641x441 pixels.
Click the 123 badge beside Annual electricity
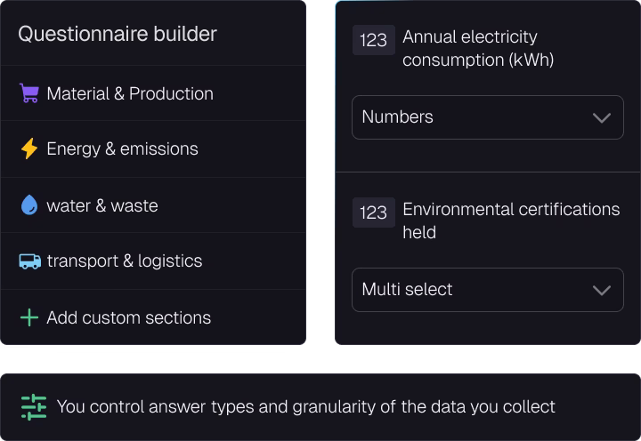click(374, 40)
